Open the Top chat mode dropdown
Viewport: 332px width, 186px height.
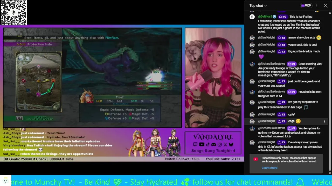(258, 5)
